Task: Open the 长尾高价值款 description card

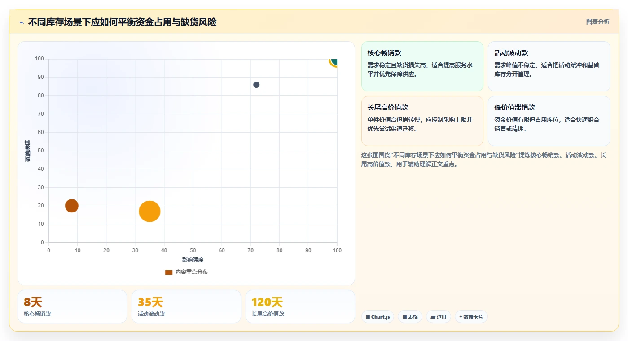Action: (422, 121)
